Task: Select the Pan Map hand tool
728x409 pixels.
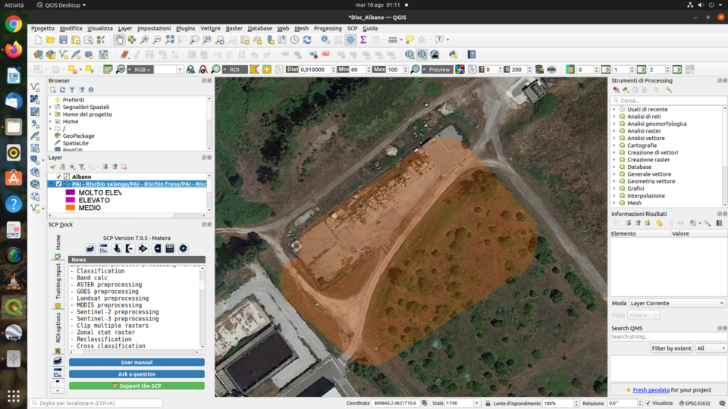Action: point(119,39)
